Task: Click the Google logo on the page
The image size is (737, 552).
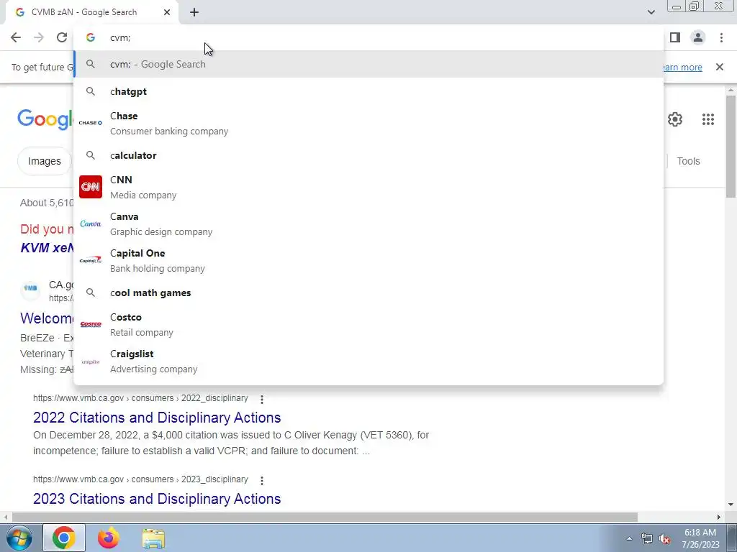Action: click(x=45, y=119)
